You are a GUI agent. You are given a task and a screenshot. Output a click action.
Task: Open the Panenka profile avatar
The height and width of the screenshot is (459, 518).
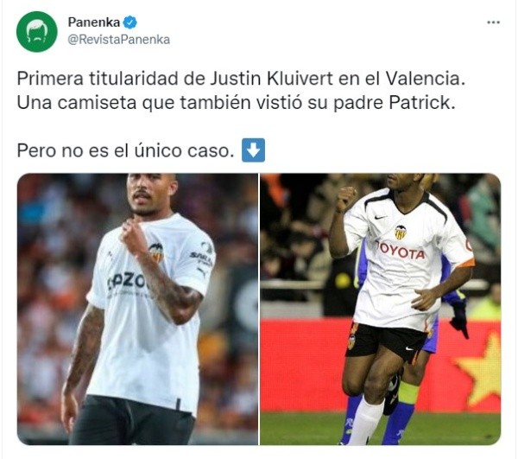click(36, 32)
